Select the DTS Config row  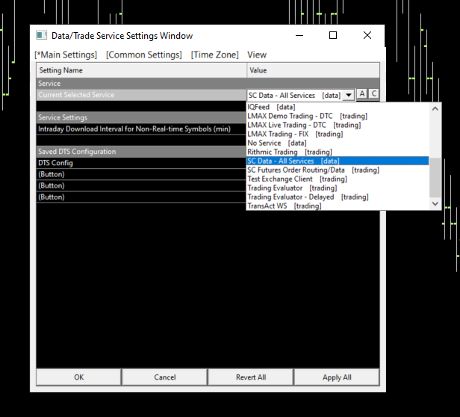pyautogui.click(x=141, y=163)
